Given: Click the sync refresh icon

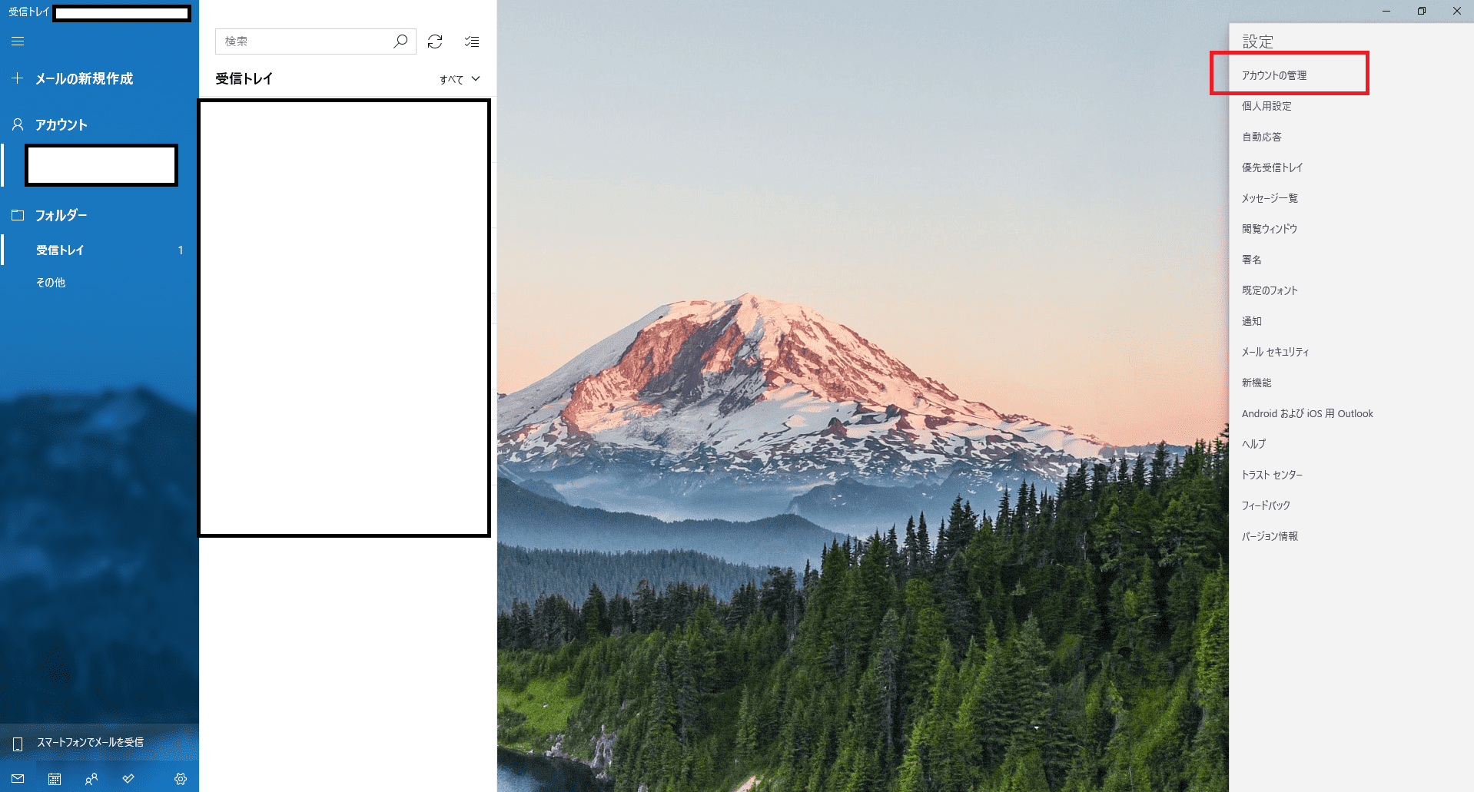Looking at the screenshot, I should [435, 41].
